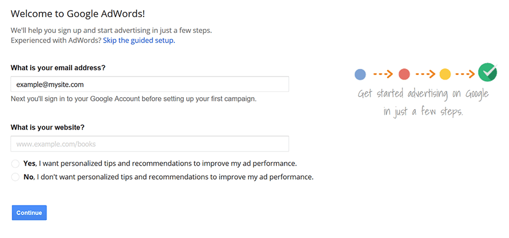
Task: Click the blue Continue button
Action: (x=29, y=213)
